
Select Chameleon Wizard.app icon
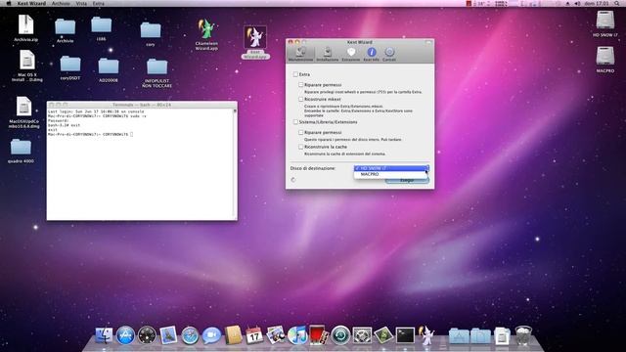coord(206,34)
